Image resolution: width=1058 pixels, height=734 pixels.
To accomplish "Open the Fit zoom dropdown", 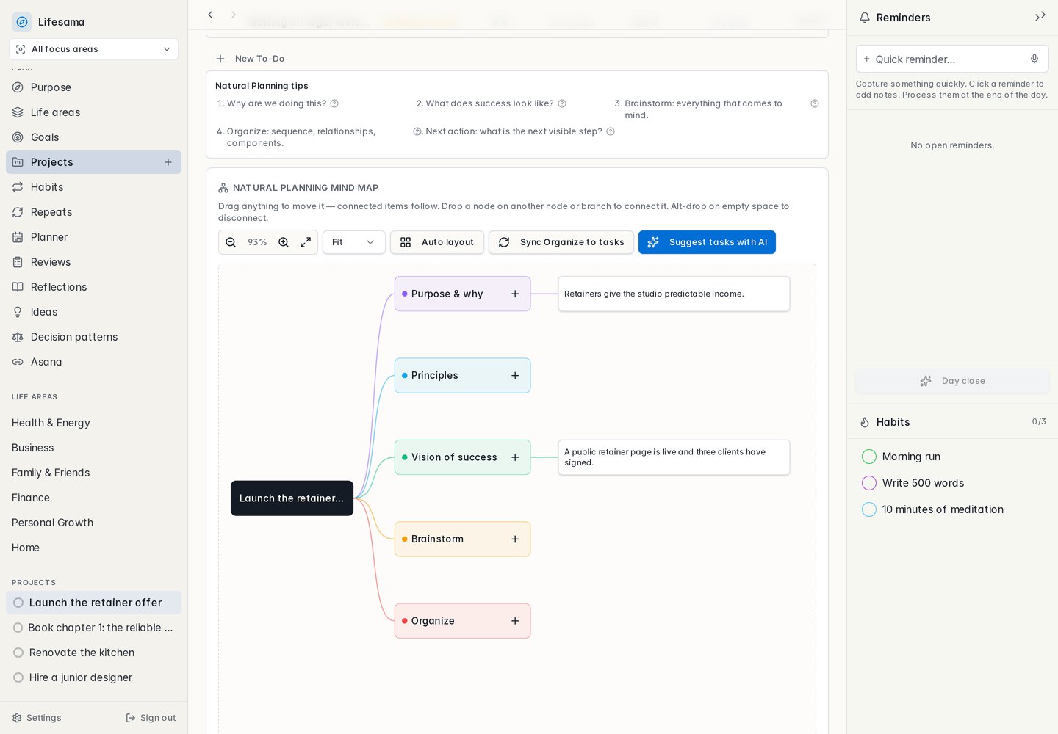I will [x=353, y=242].
